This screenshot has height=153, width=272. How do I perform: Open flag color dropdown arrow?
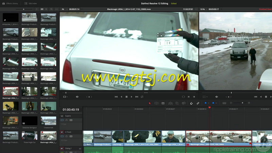coord(208,103)
